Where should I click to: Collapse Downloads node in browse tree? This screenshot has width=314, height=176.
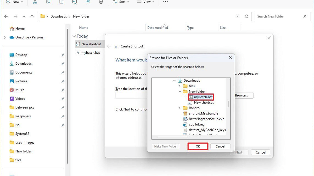click(175, 81)
